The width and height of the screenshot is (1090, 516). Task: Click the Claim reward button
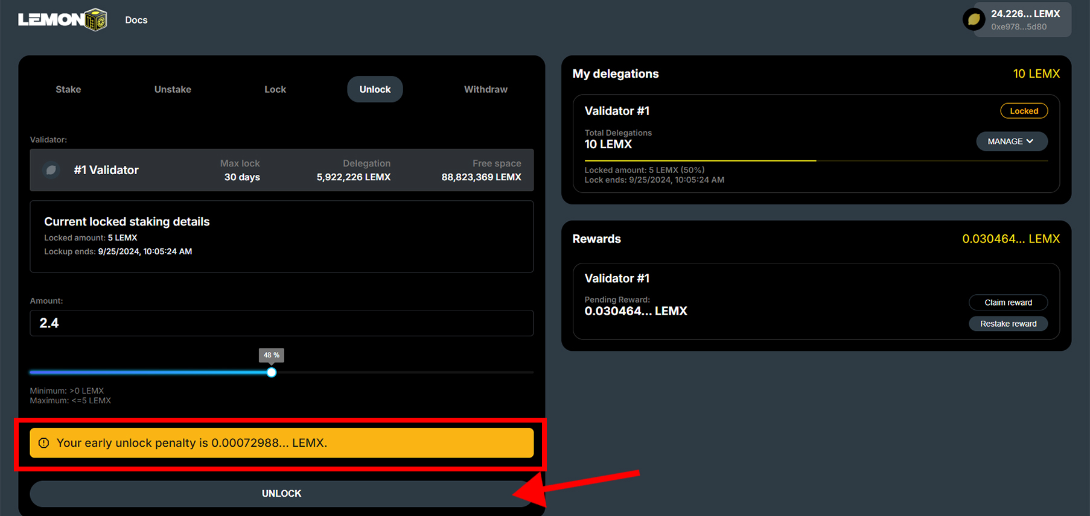1008,303
